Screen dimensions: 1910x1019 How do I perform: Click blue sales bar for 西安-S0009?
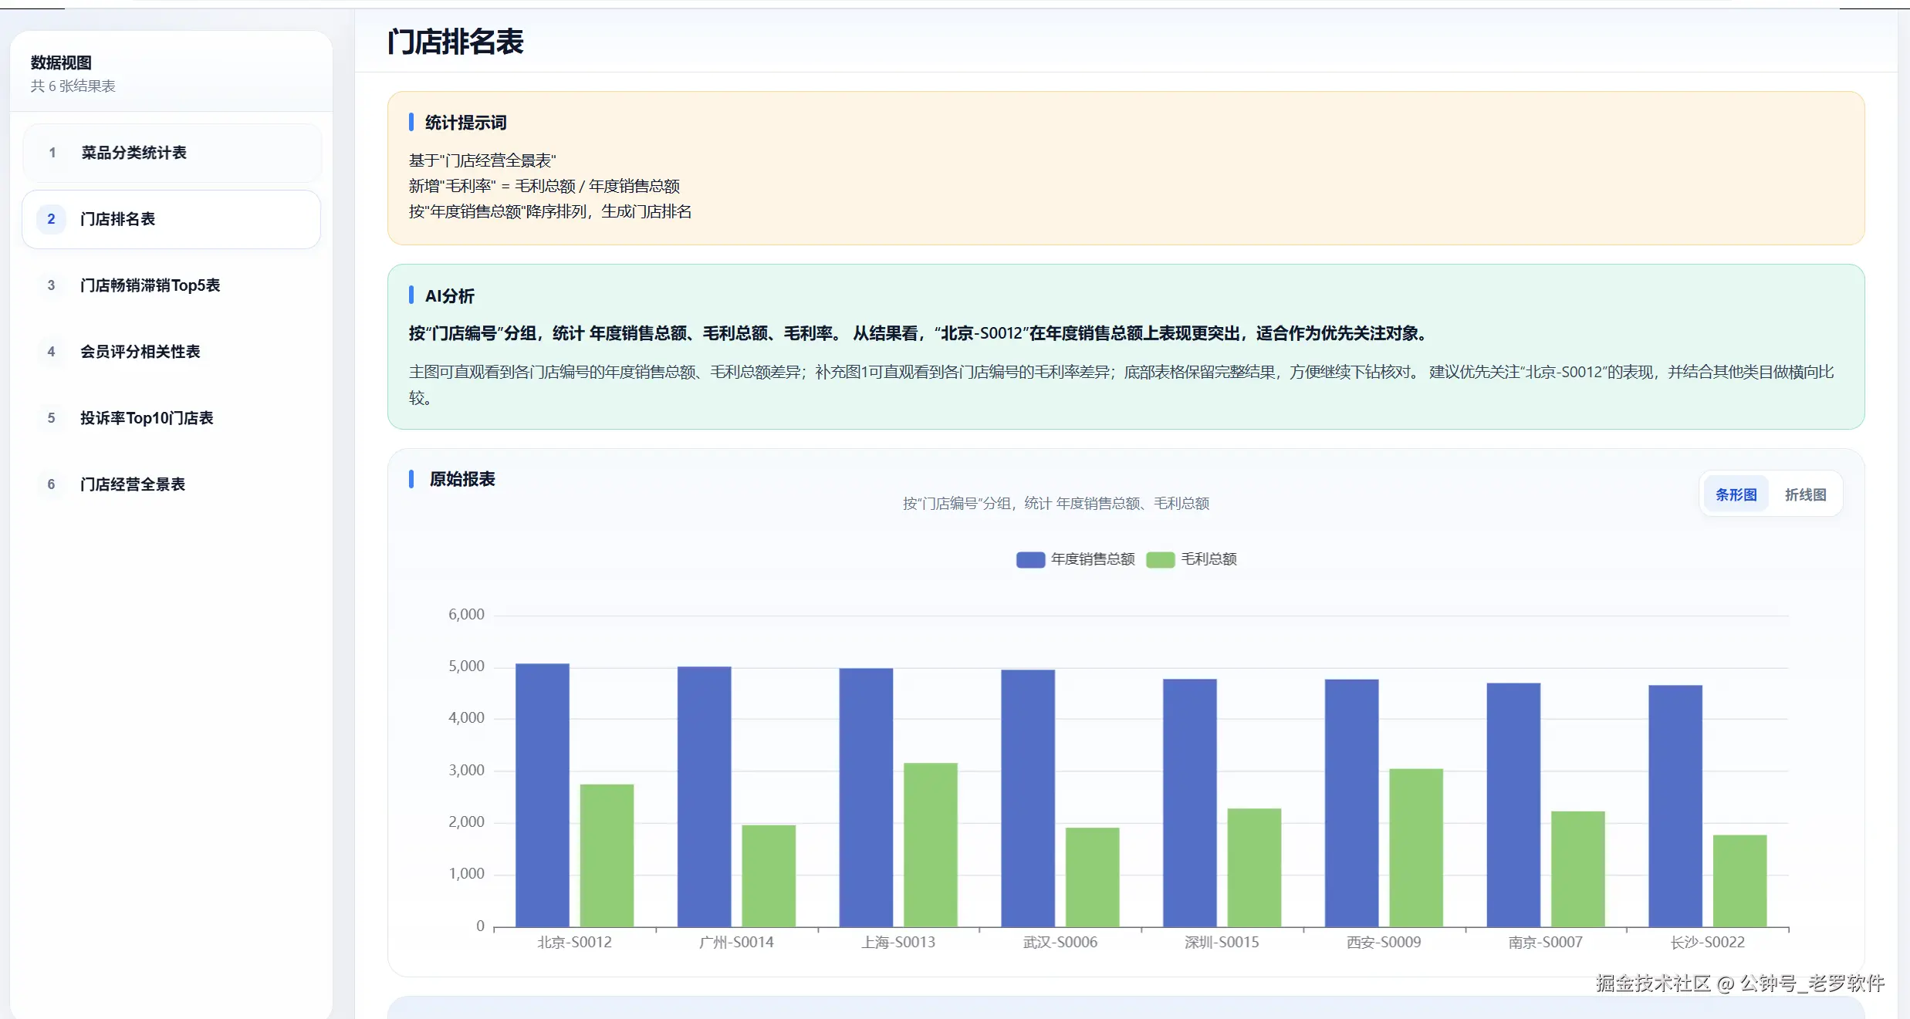(1352, 803)
